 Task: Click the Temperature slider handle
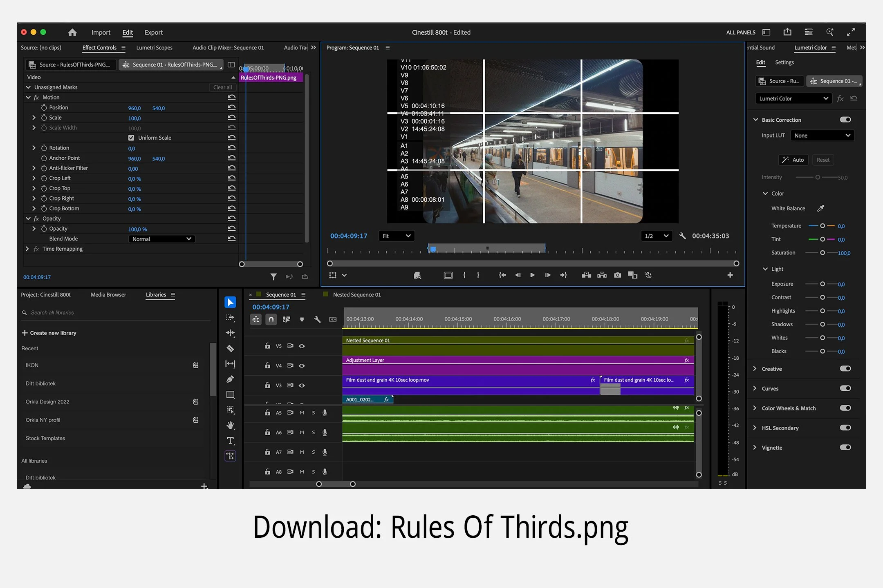822,226
